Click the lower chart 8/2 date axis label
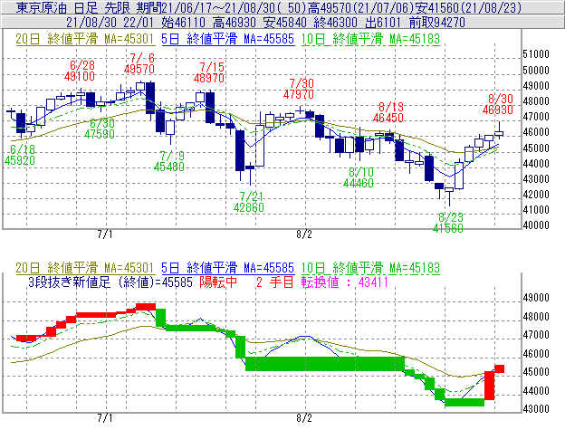The width and height of the screenshot is (565, 430). click(304, 418)
